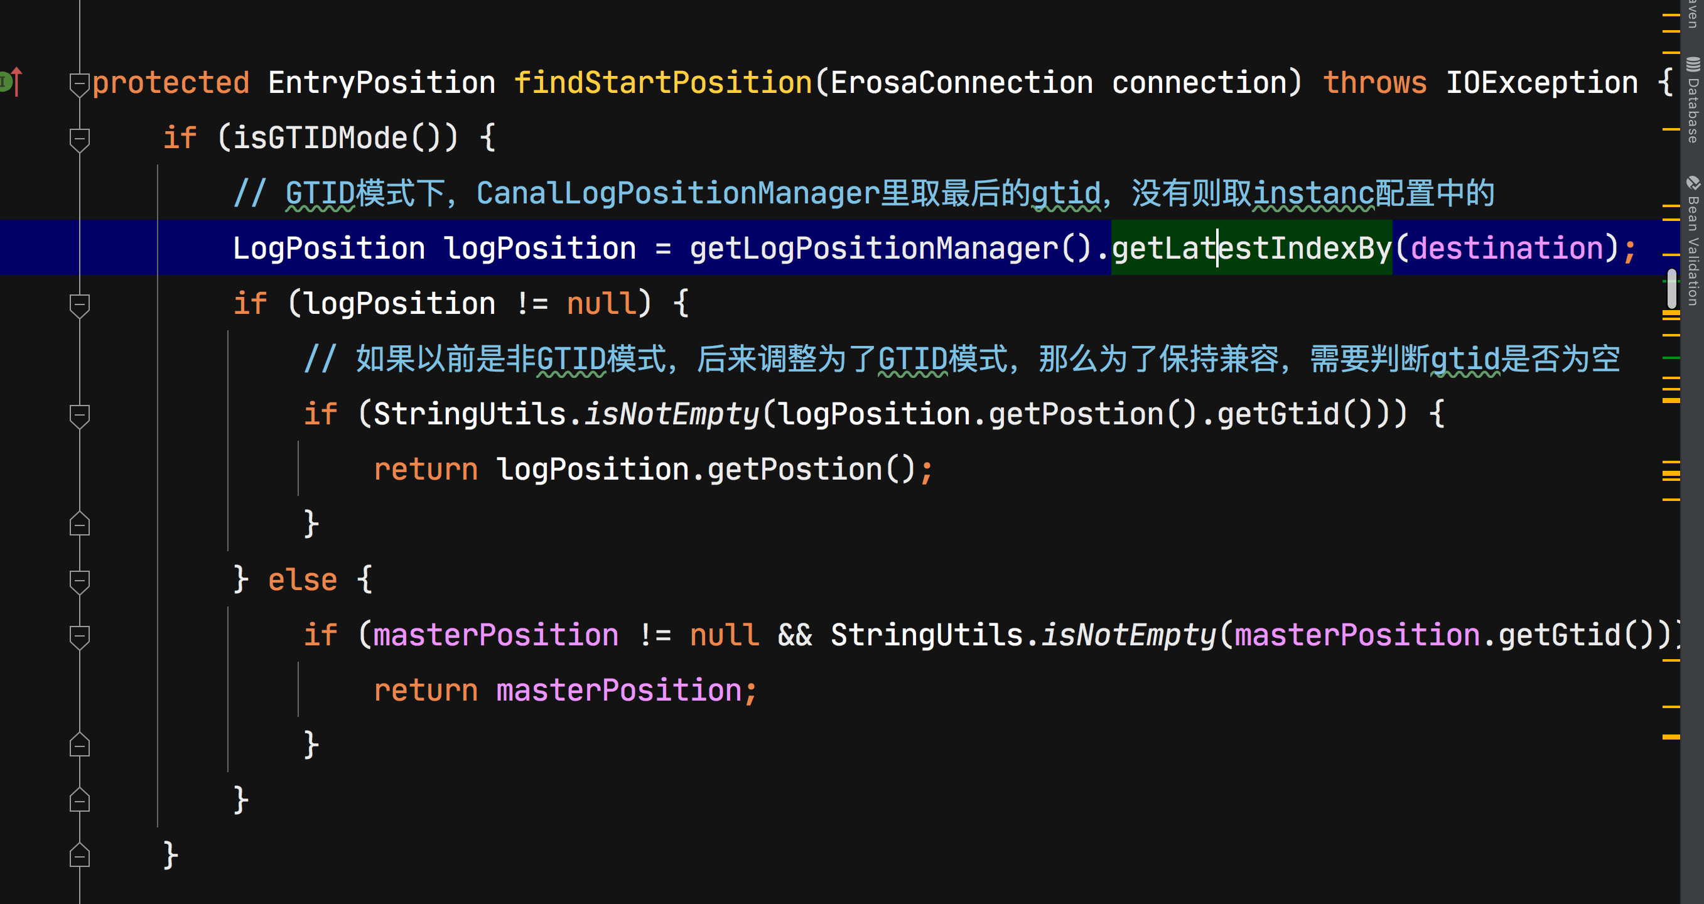Click the findStartPosition method name
Screen dimensions: 1704x904
pos(664,83)
